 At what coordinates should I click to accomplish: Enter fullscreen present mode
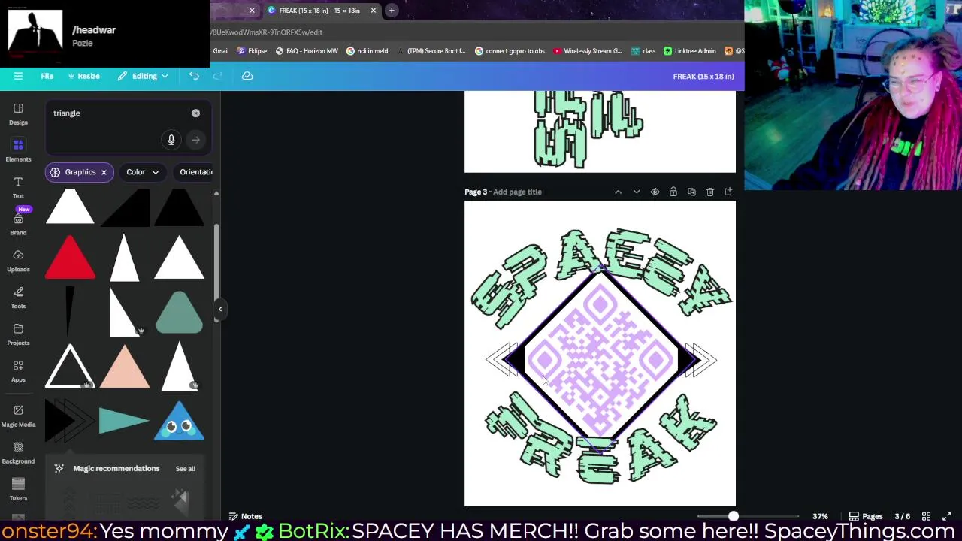click(947, 516)
